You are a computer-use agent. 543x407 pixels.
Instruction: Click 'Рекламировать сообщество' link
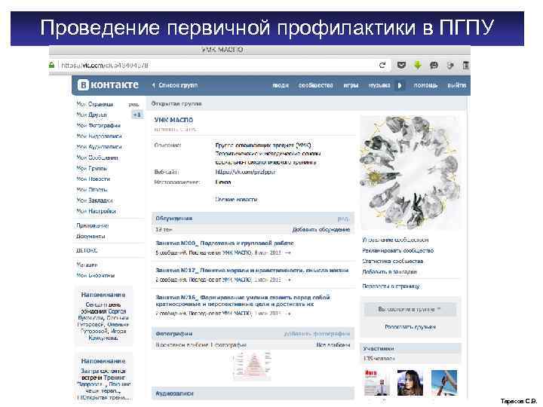(398, 250)
